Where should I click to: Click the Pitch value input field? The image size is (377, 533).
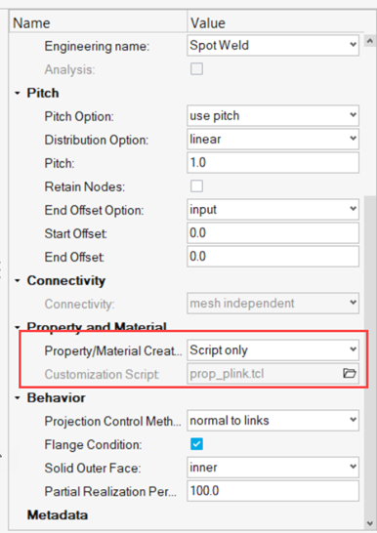(272, 162)
